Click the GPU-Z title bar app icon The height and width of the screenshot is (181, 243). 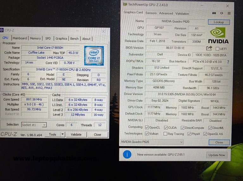pyautogui.click(x=125, y=4)
